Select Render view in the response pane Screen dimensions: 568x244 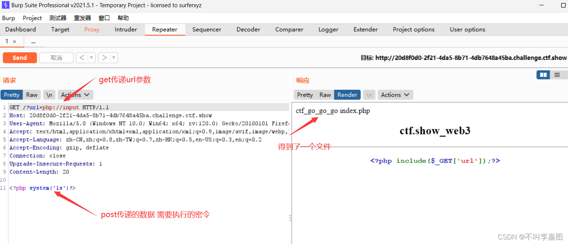[347, 95]
